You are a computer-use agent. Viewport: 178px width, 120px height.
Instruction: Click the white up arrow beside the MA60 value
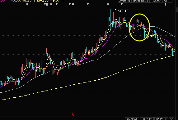[x=35, y=1]
